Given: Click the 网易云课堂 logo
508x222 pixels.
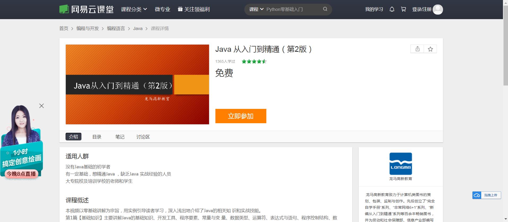Looking at the screenshot, I should tap(86, 9).
